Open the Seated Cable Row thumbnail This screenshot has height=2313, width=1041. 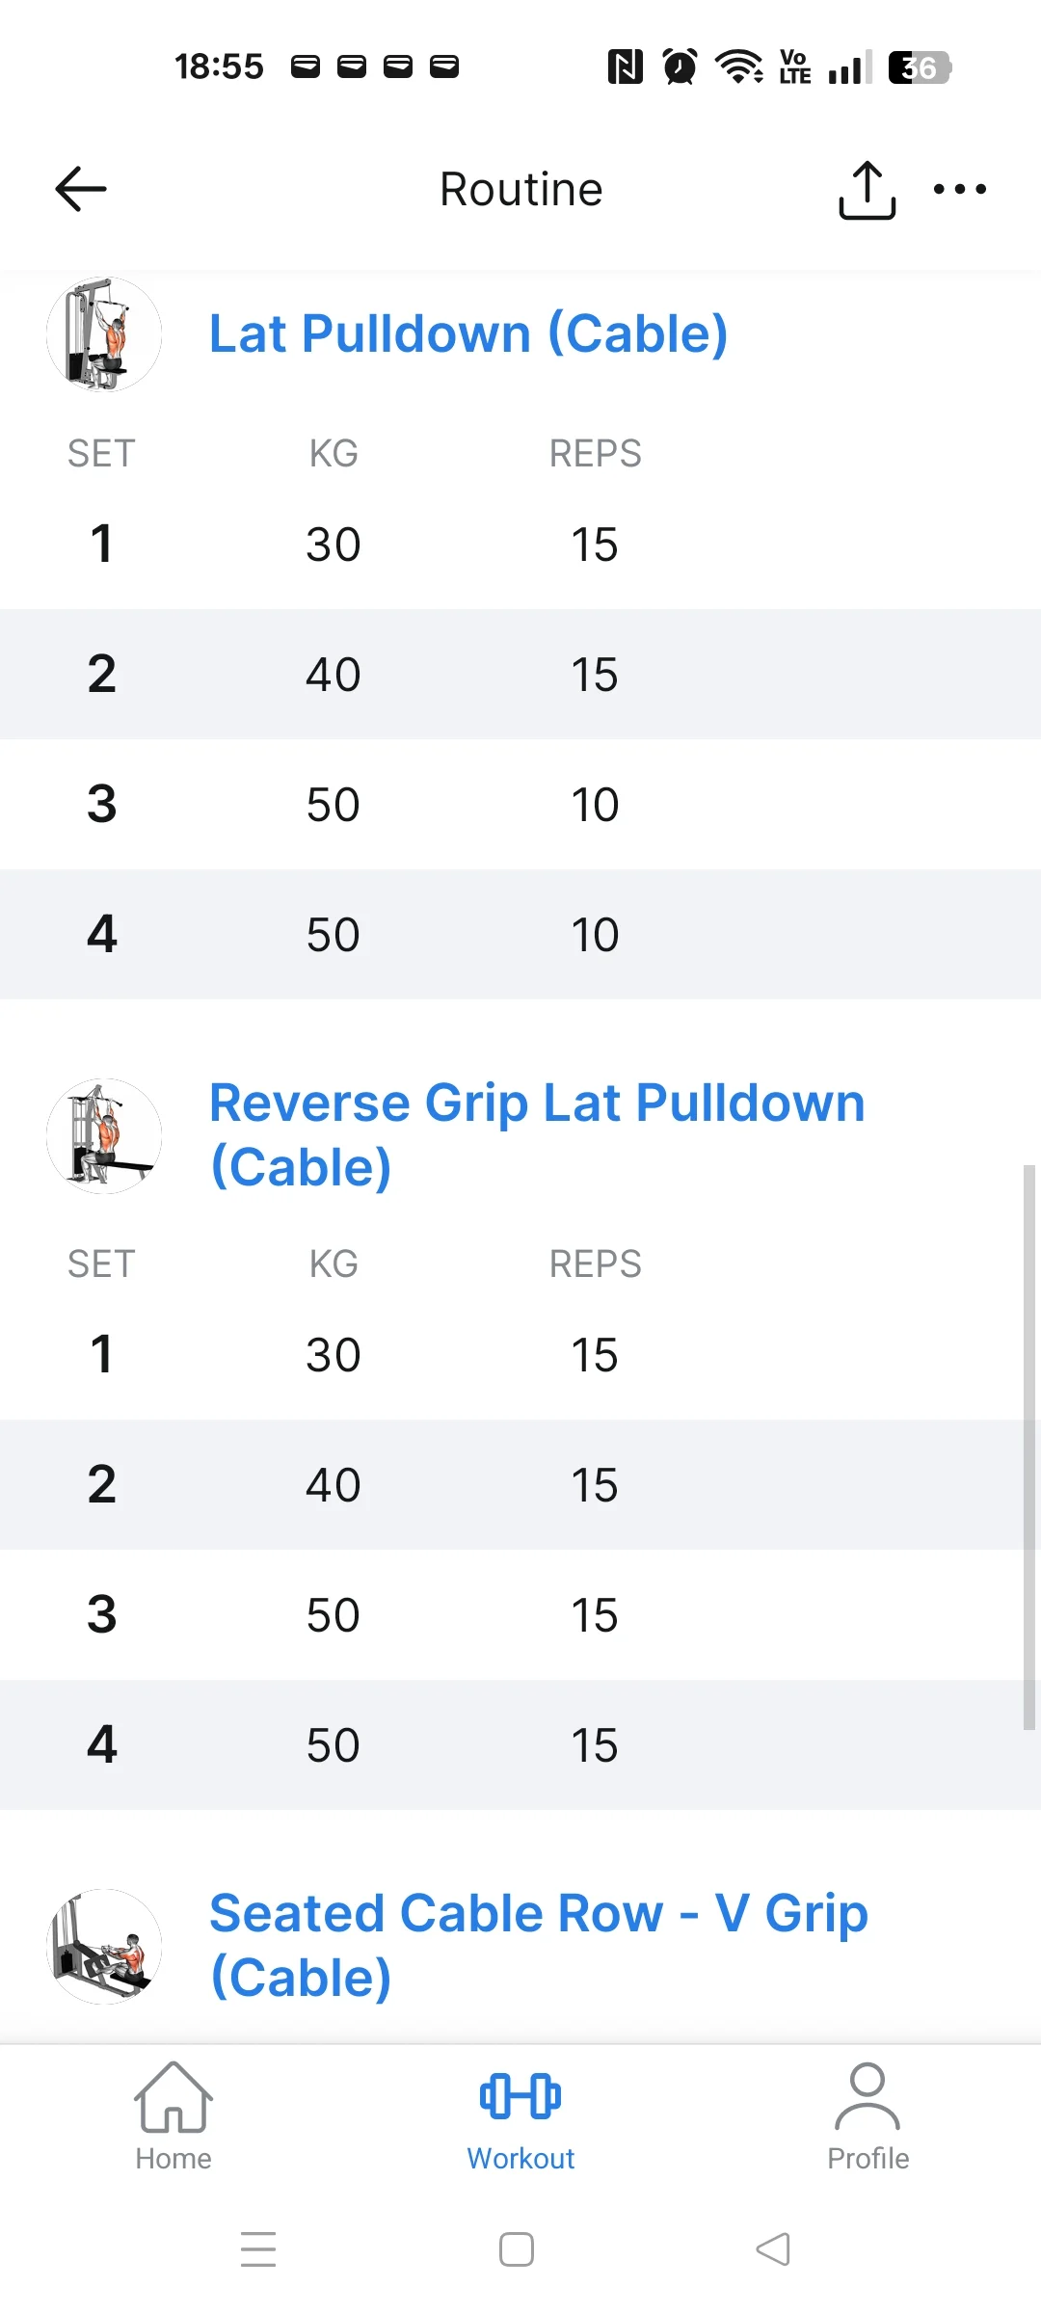coord(104,1946)
